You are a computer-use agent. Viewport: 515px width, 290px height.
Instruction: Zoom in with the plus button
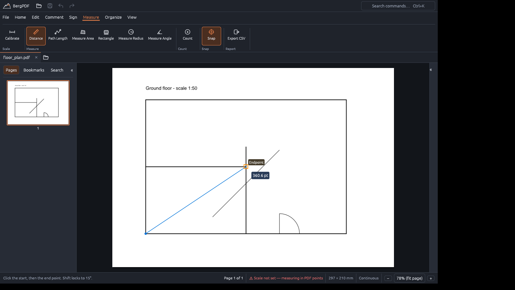(431, 278)
